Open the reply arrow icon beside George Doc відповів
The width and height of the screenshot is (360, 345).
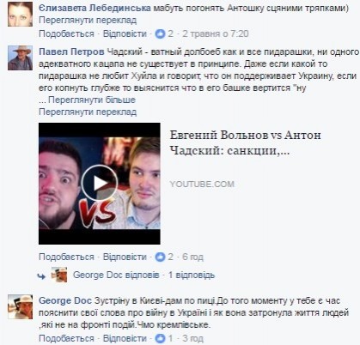pos(41,276)
